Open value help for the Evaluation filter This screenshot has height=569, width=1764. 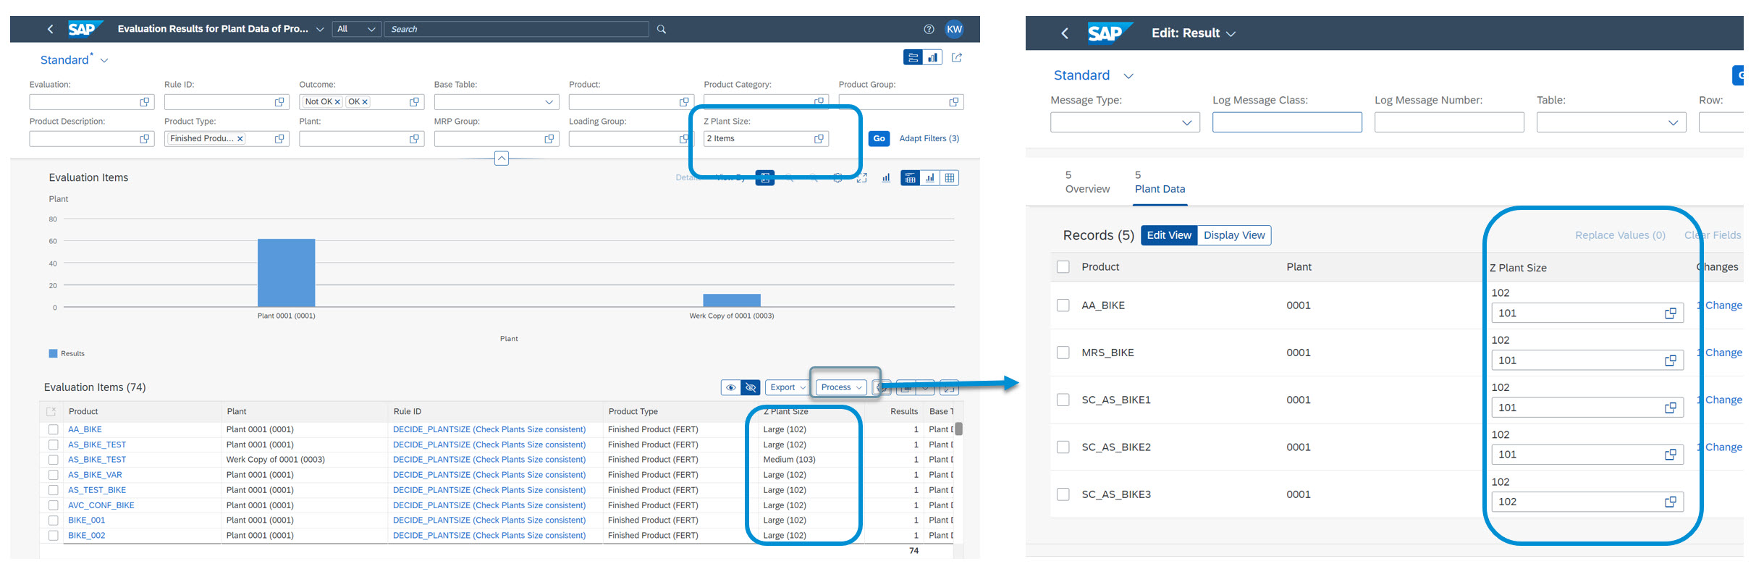pos(145,102)
